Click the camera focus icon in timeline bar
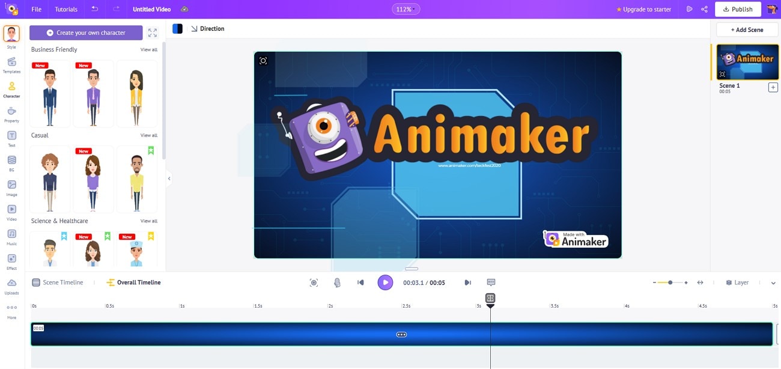This screenshot has height=369, width=781. pos(314,282)
